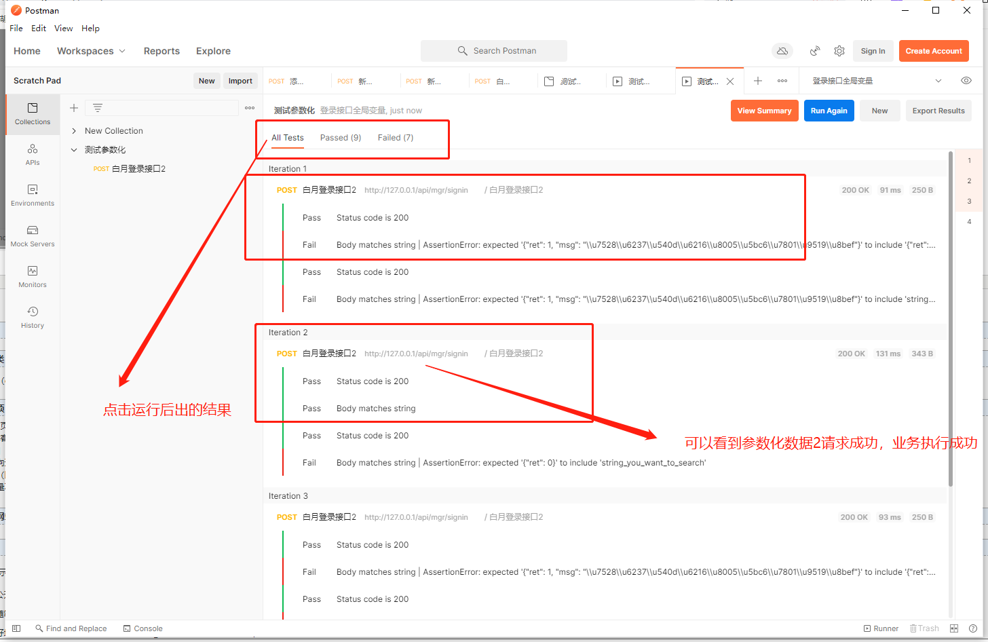Open the APIs sidebar panel
Screen dimensions: 988x642
(33, 155)
